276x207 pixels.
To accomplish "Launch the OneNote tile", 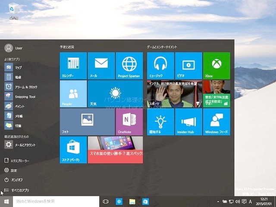I will [x=129, y=122].
